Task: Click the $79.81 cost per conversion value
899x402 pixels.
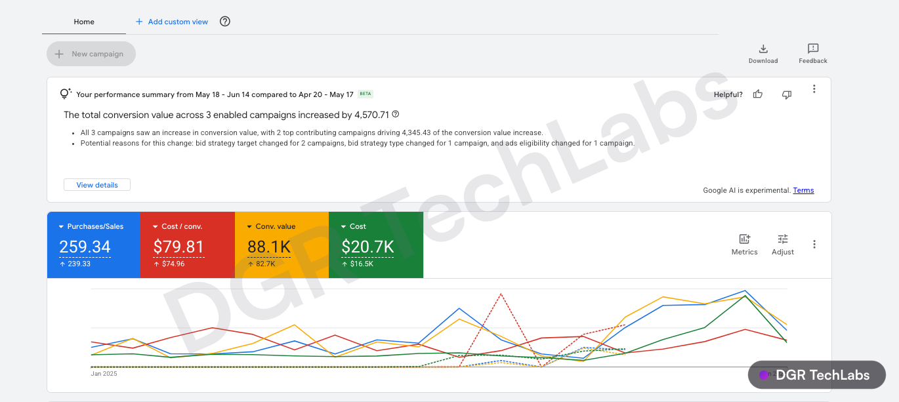Action: pos(178,247)
